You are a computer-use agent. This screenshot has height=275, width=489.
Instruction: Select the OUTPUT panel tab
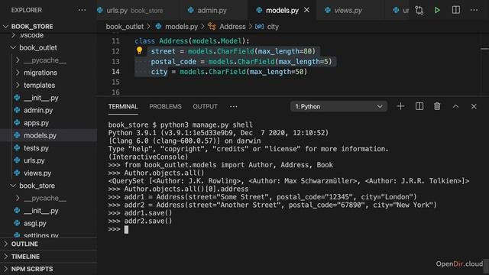[206, 107]
